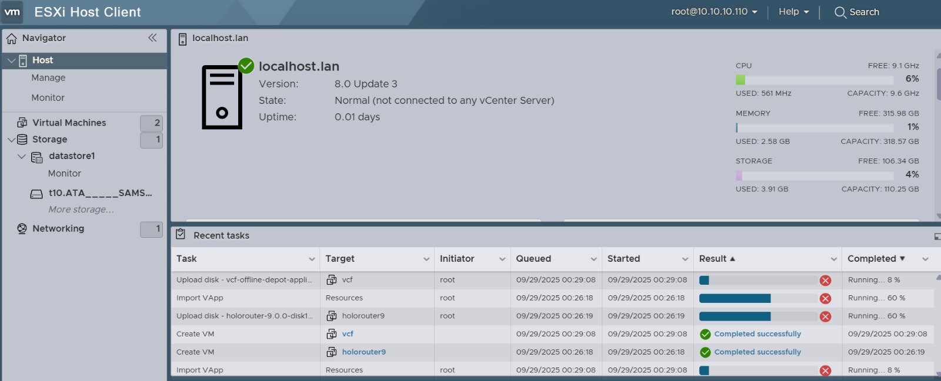Click the success checkmark in Create VM vcf row
This screenshot has width=941, height=381.
pos(705,335)
